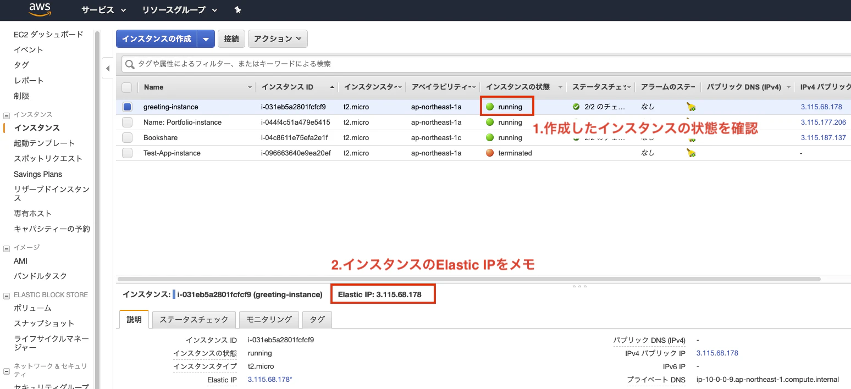Select the Bookshare instance checkbox
The image size is (851, 389).
pyautogui.click(x=127, y=137)
